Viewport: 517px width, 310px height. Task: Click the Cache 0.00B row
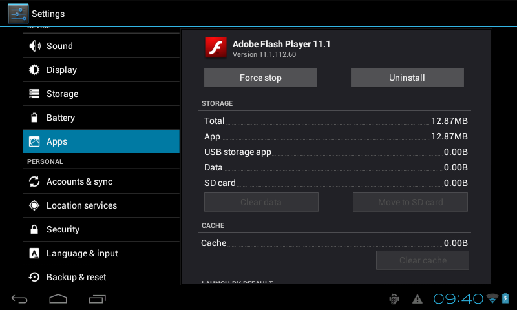pos(334,243)
